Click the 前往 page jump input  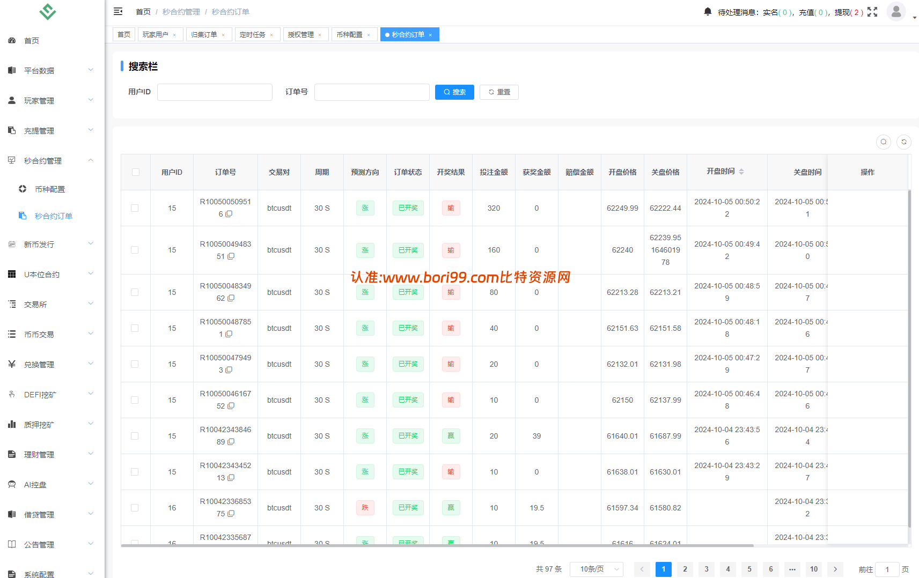point(887,569)
